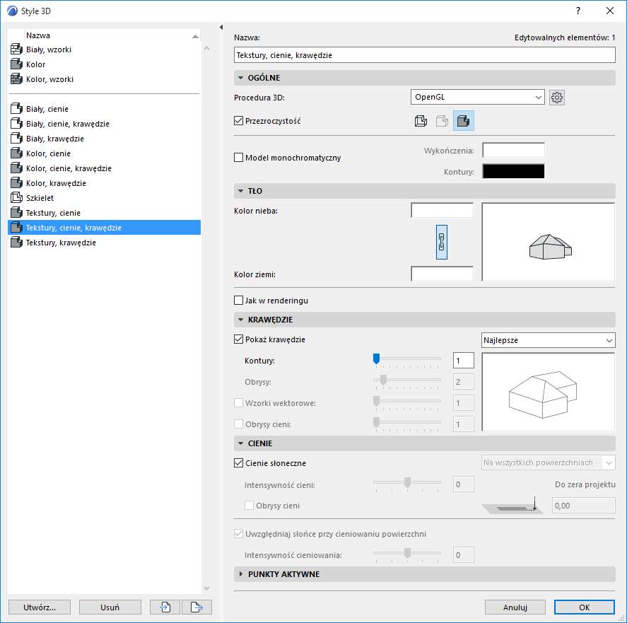
Task: Collapse the KRAWĘDZIE section
Action: [x=241, y=320]
